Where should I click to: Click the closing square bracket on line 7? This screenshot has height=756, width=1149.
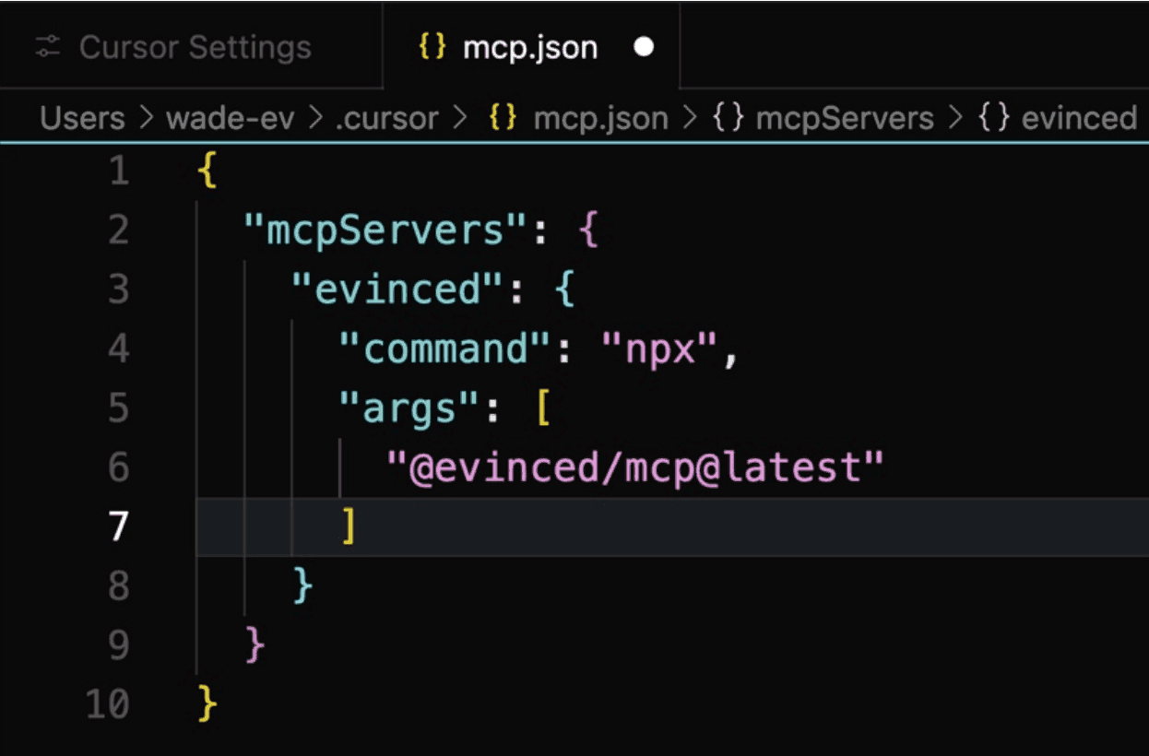348,526
